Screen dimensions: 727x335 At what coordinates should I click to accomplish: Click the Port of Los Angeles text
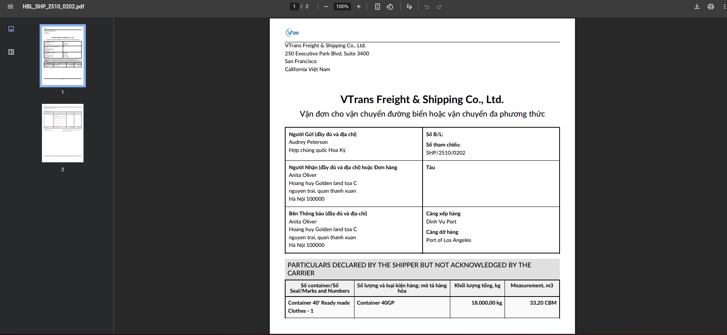(x=448, y=240)
